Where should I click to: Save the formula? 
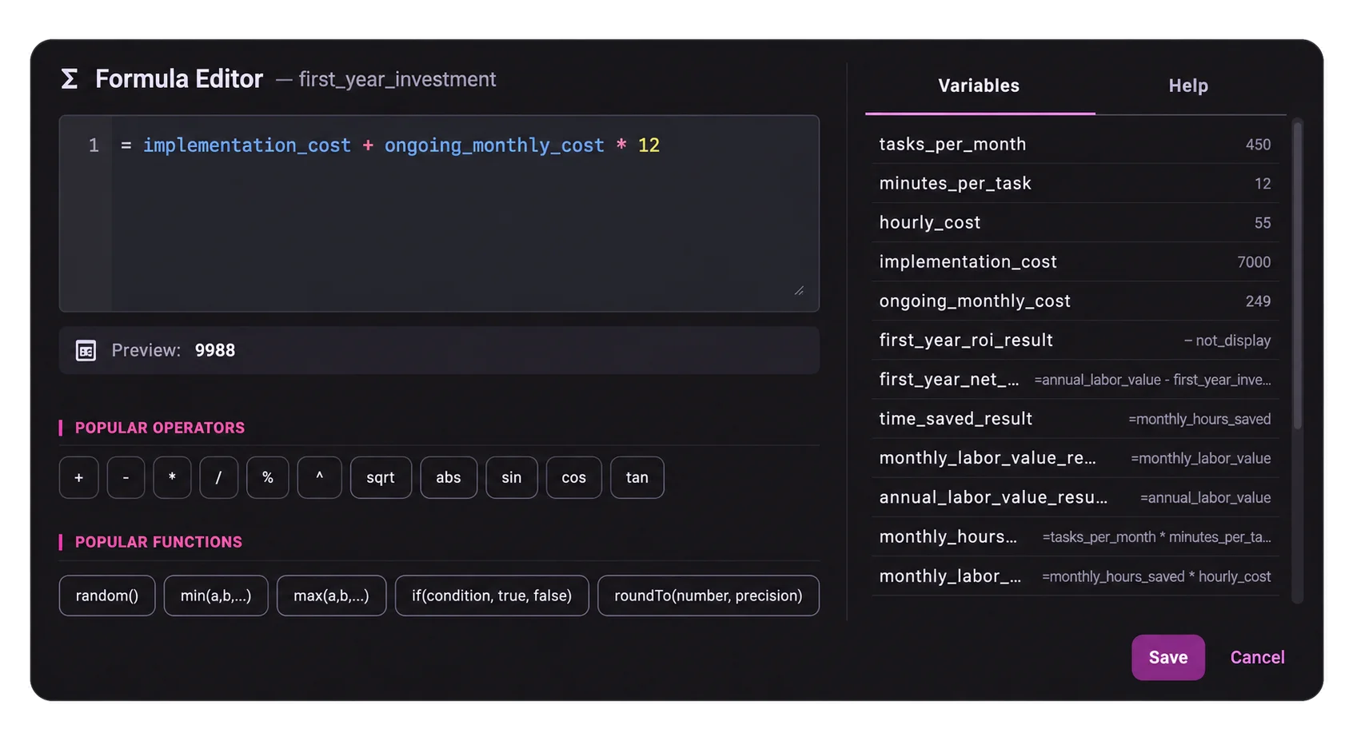tap(1168, 657)
